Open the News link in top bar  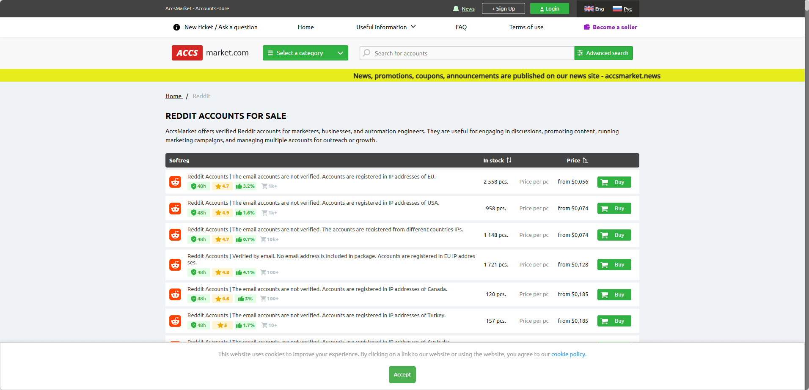pyautogui.click(x=468, y=9)
